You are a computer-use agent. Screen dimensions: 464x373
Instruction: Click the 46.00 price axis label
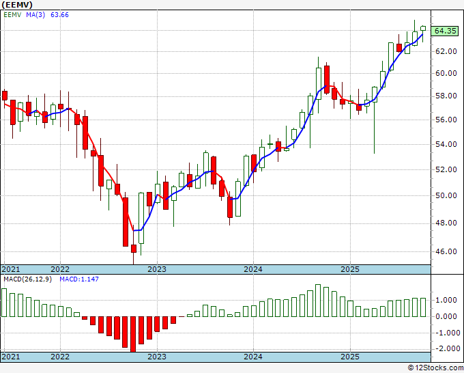[446, 251]
